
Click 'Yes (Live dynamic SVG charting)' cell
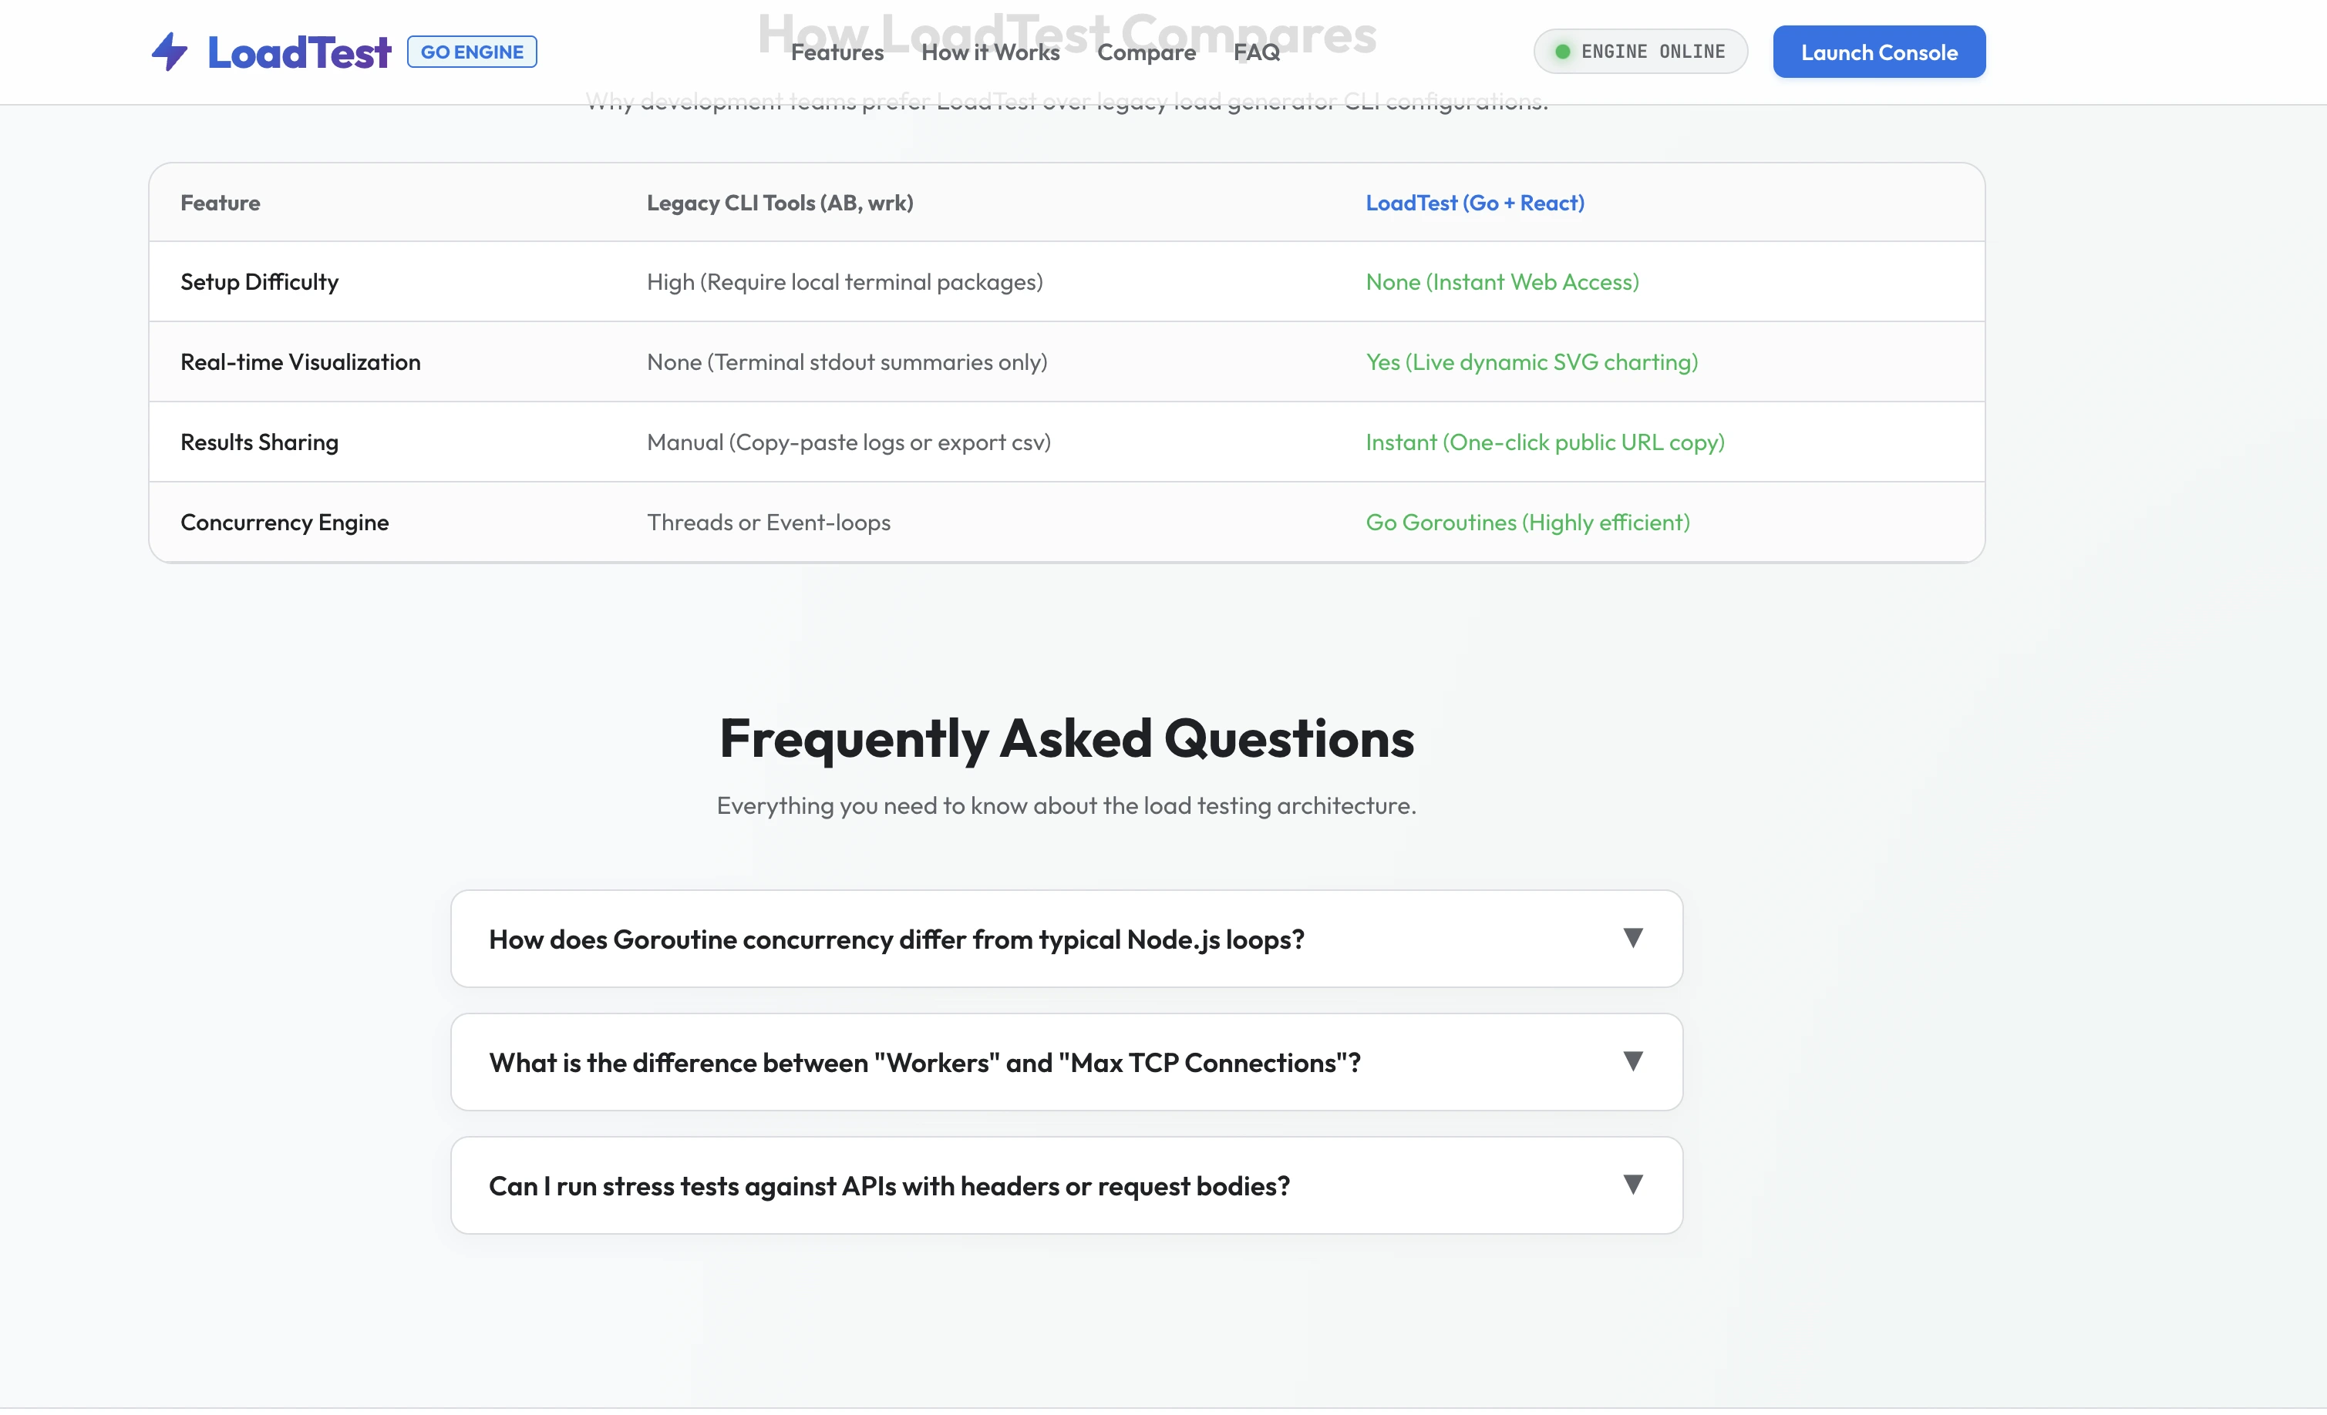1532,362
